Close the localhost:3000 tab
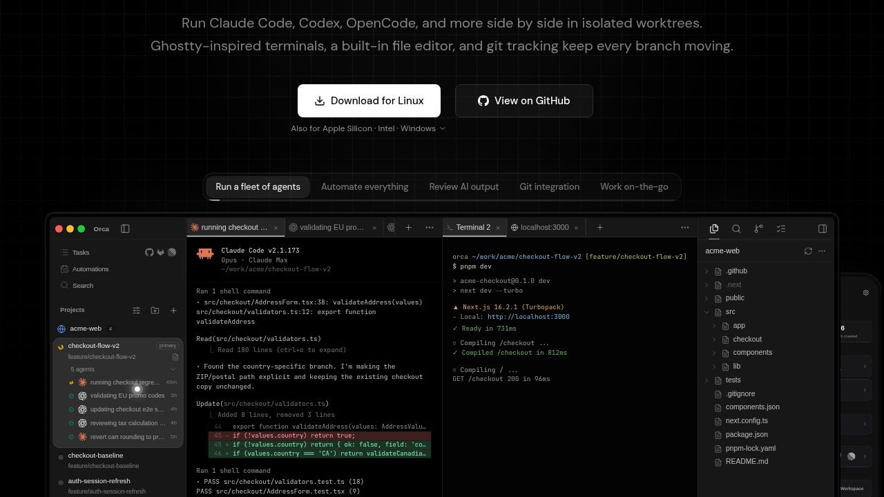Screen dimensions: 884x497 pyautogui.click(x=577, y=228)
